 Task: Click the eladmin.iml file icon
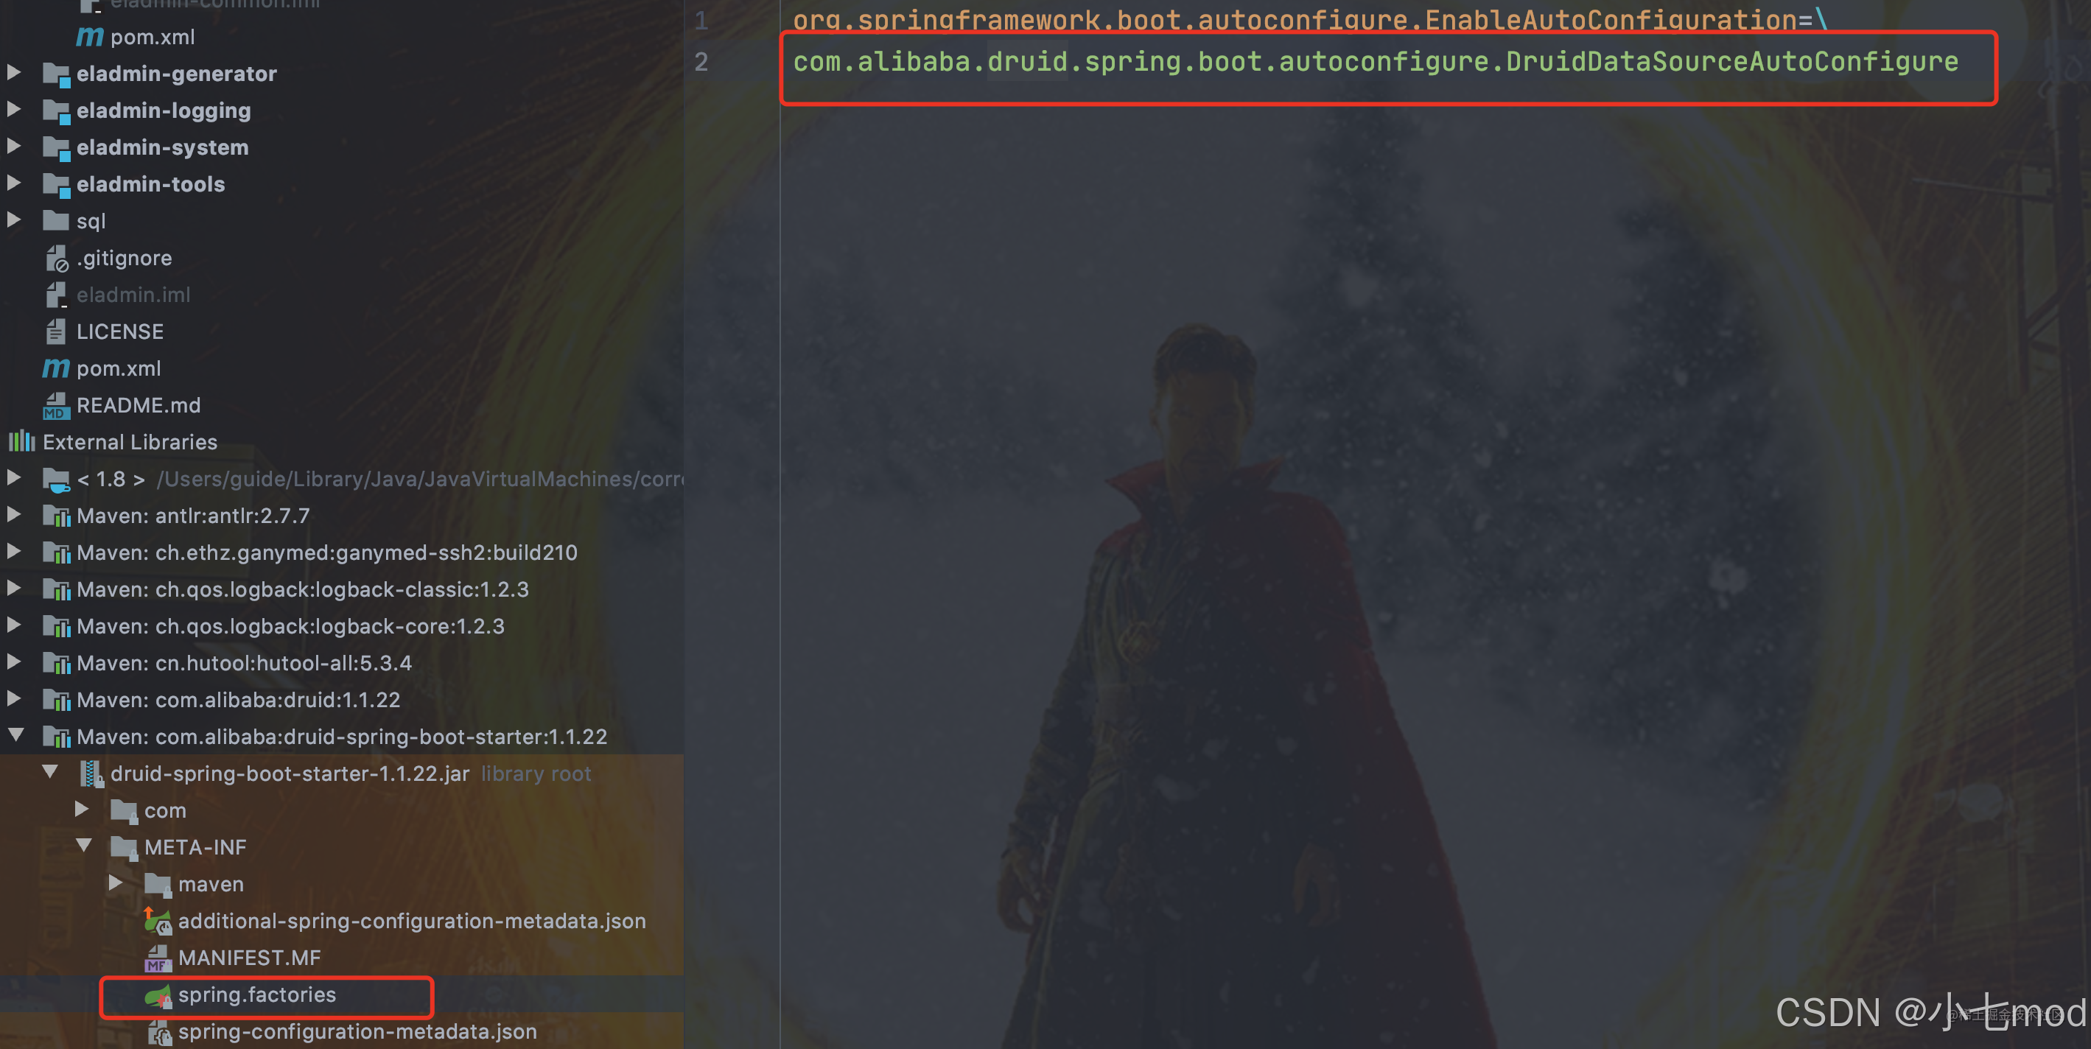[56, 295]
